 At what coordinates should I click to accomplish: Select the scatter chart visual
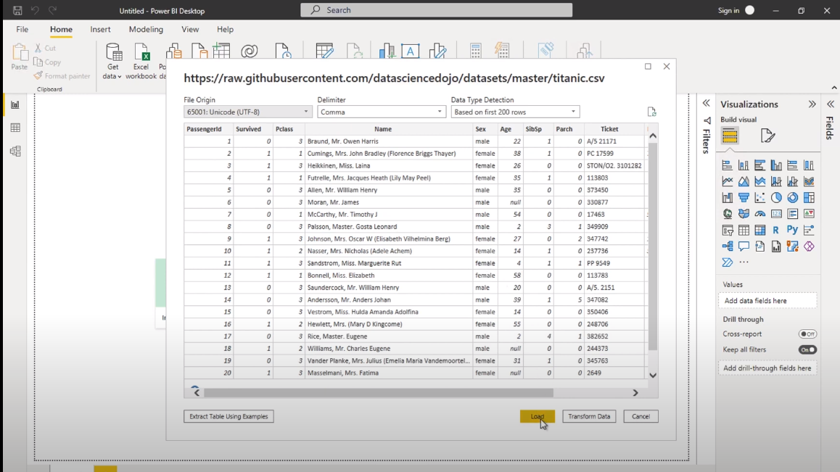[x=759, y=198]
